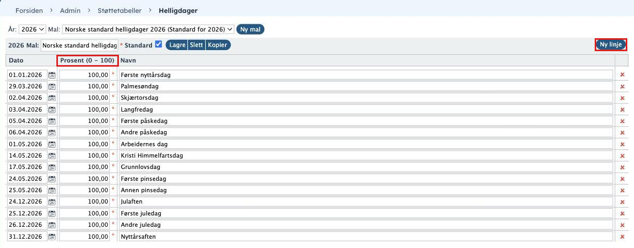Edit percent field for Nyttårsaften
Screen dimensions: 634x248
(84, 237)
